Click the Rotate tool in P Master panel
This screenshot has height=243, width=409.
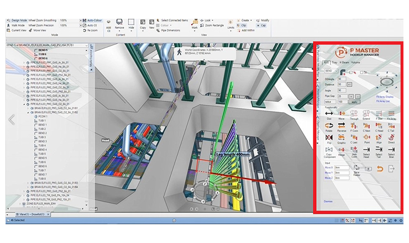[328, 126]
